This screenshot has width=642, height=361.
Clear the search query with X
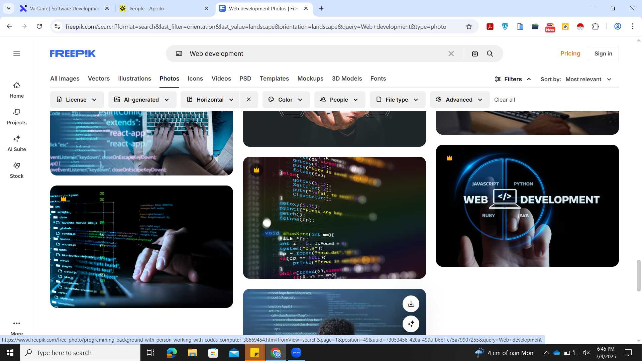click(451, 53)
